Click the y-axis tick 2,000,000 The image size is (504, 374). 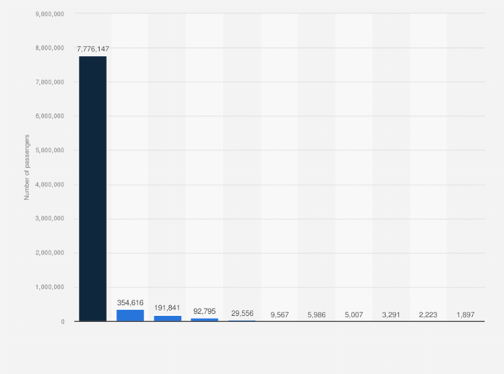tap(50, 253)
